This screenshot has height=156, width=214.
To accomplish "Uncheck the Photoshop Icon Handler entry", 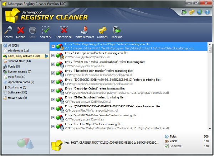I will pos(53,73).
